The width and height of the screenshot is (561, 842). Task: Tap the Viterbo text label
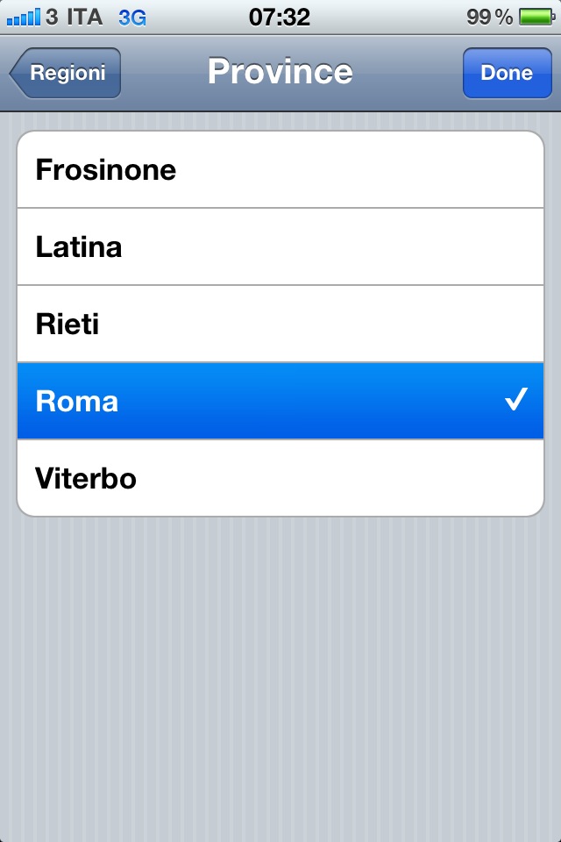(x=86, y=479)
